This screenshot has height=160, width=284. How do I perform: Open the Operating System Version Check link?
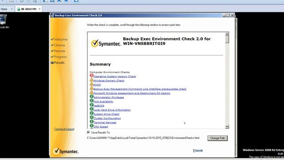[x=114, y=76]
